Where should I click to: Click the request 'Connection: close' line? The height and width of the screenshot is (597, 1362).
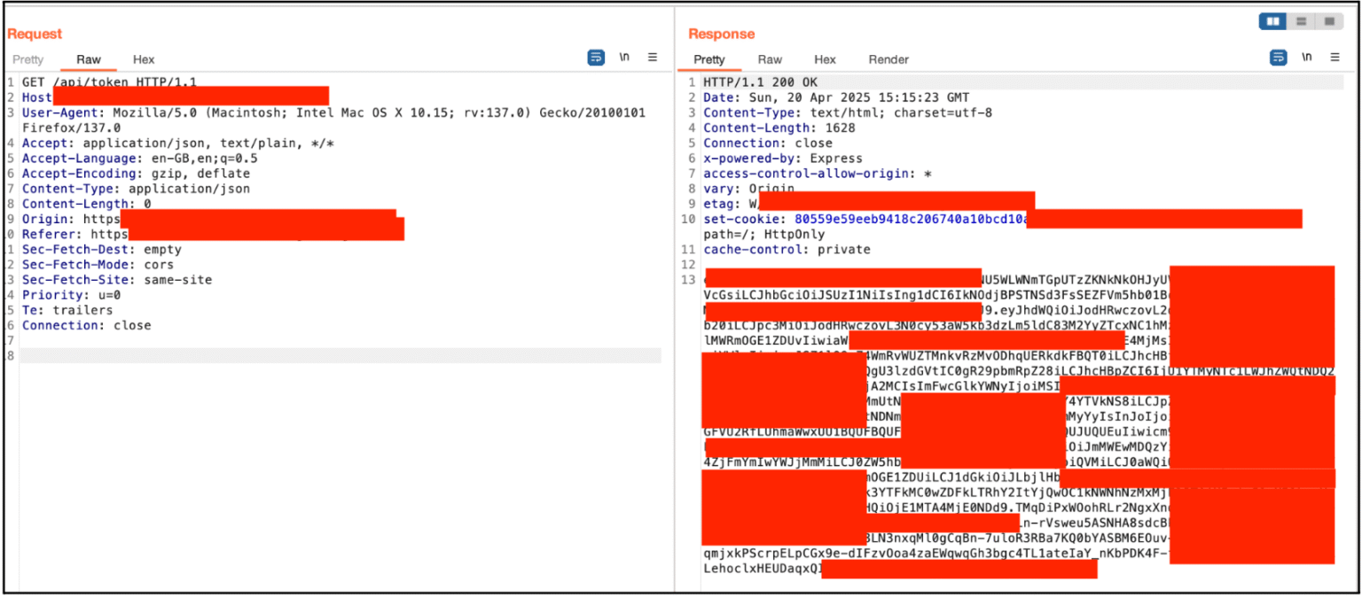click(87, 325)
